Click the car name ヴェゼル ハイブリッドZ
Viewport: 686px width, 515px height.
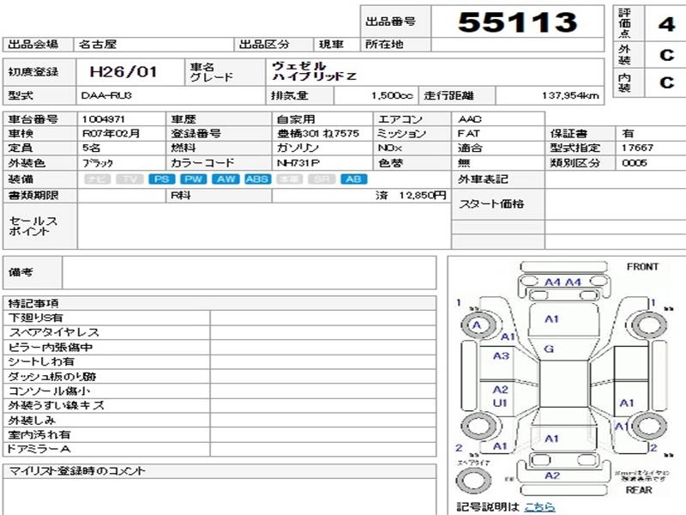[x=314, y=71]
